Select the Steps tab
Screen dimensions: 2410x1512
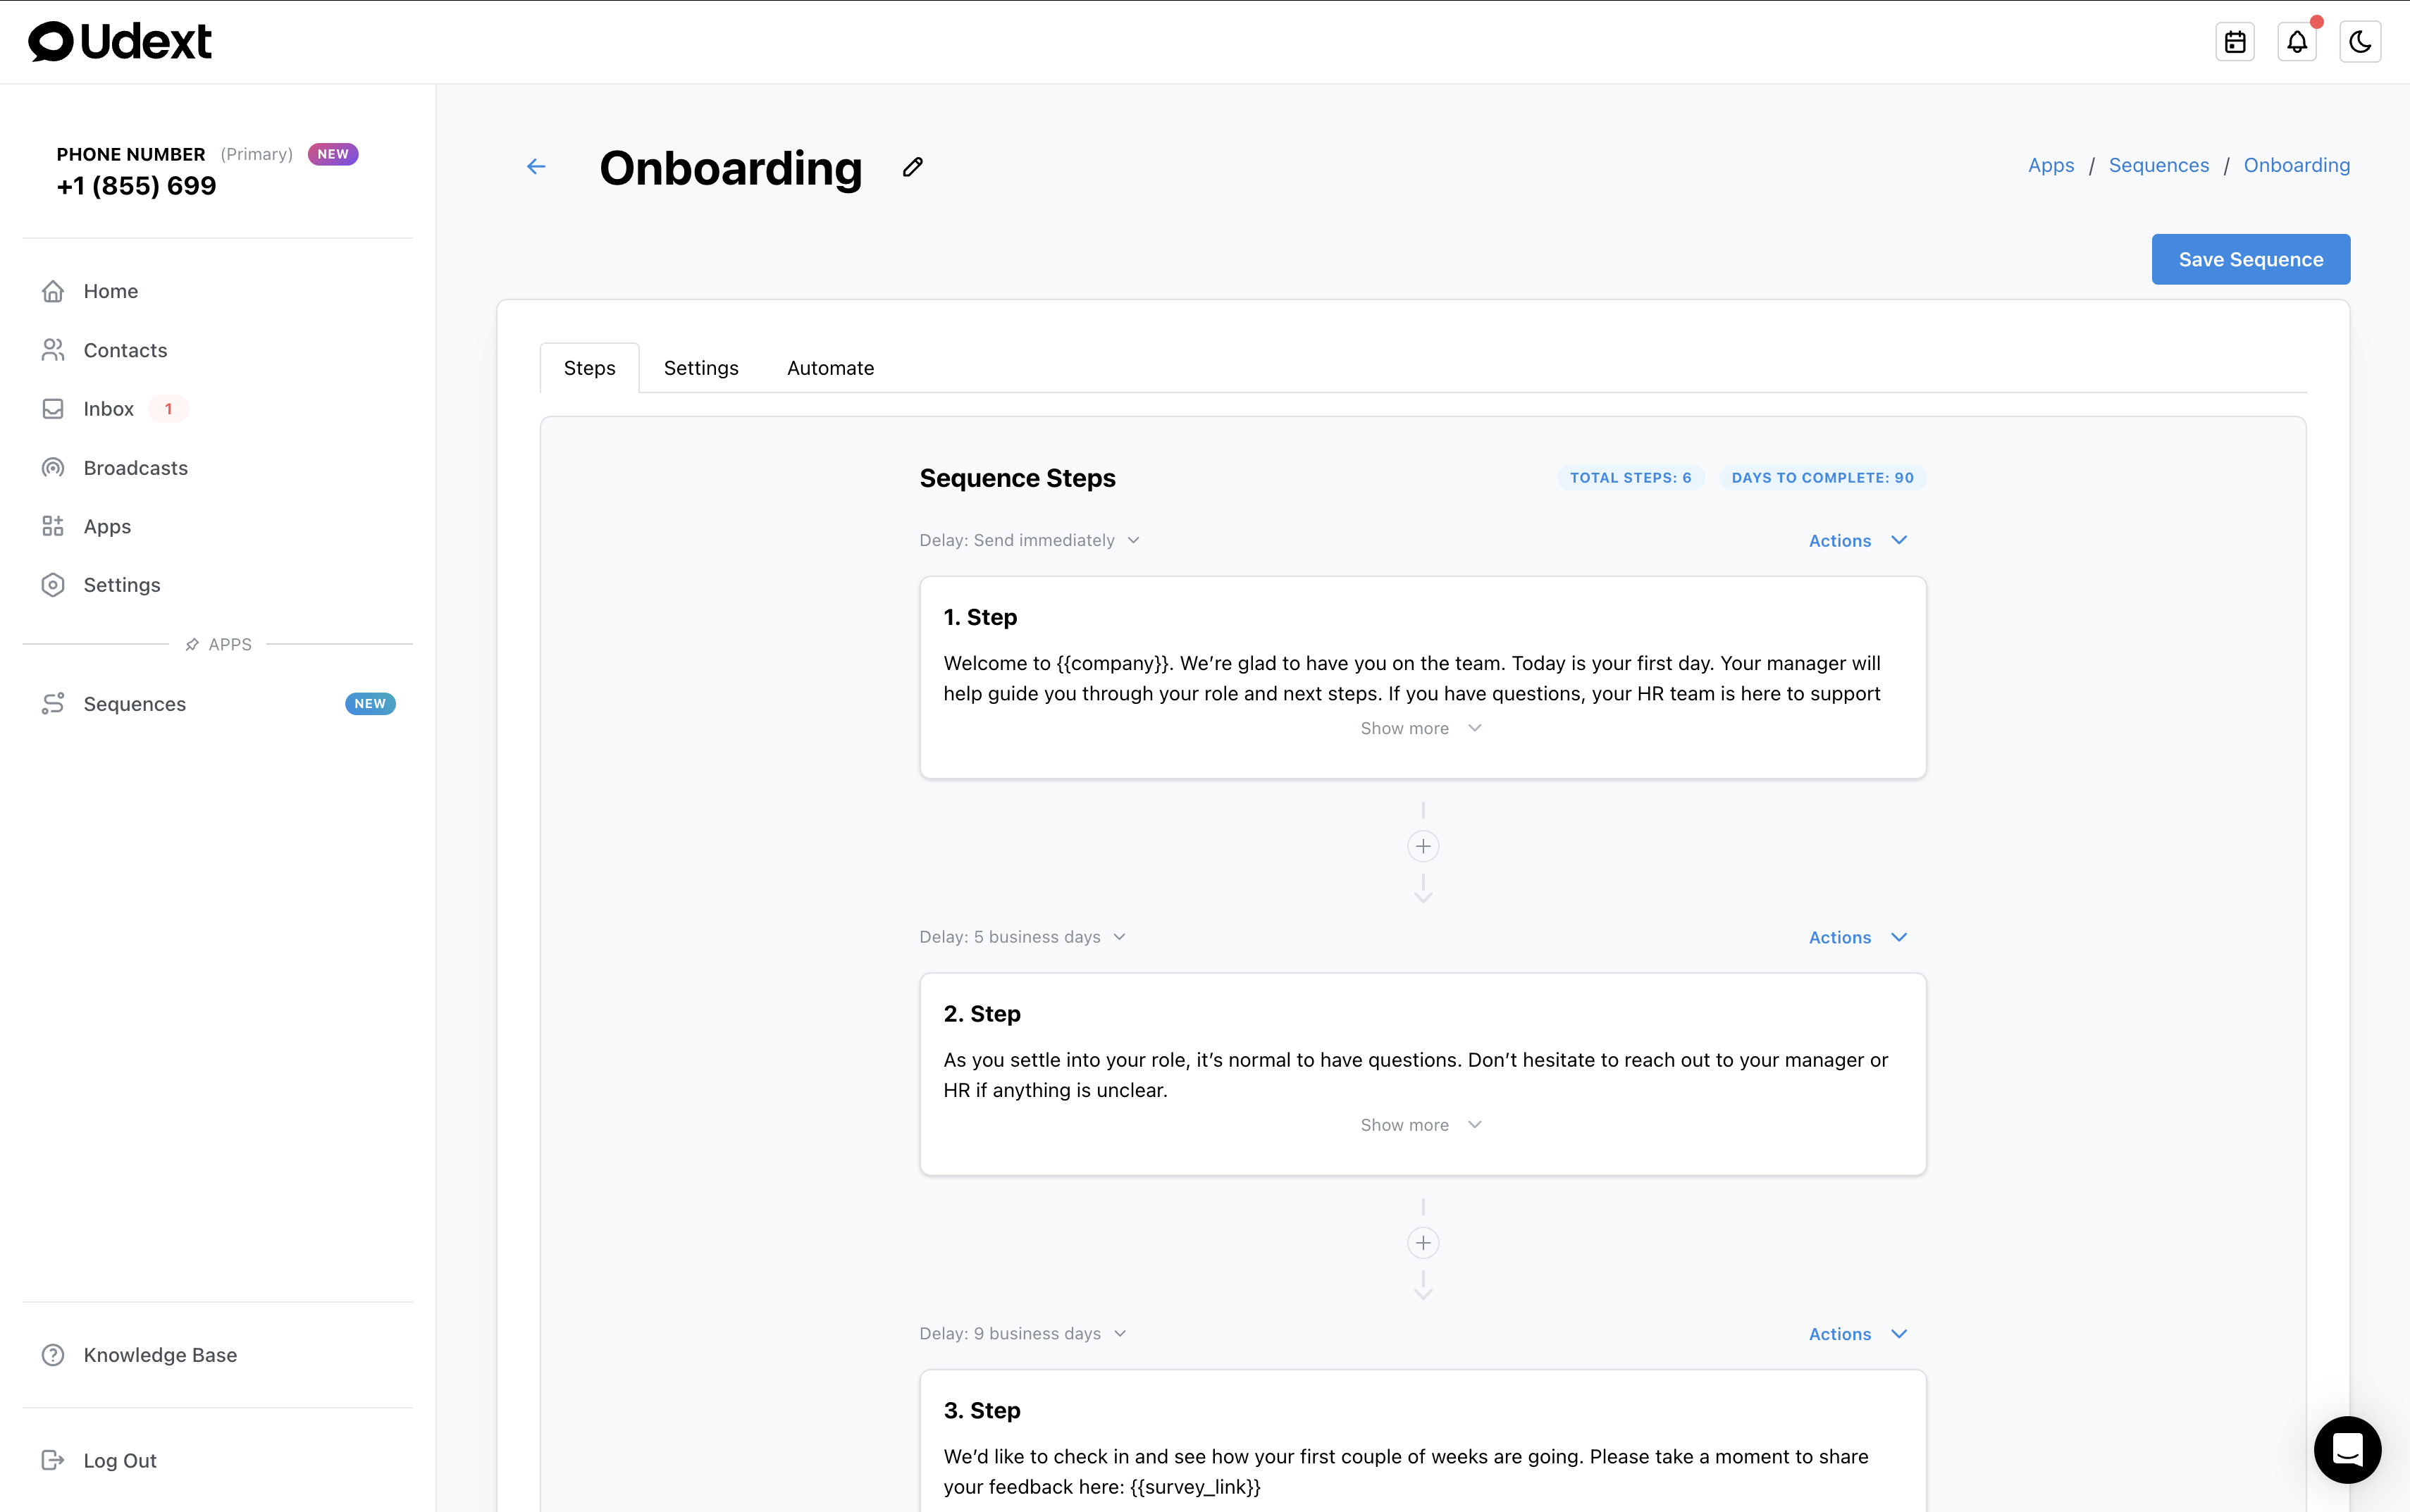click(x=589, y=368)
